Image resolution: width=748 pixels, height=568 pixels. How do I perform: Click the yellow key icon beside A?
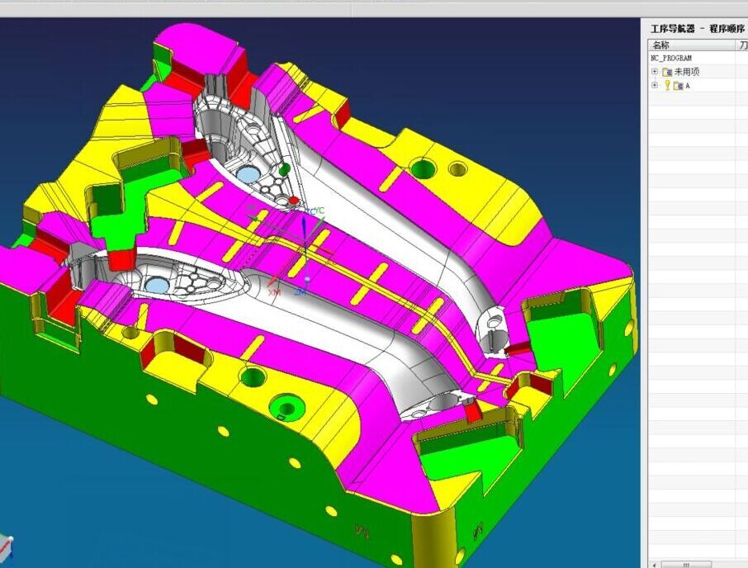(x=667, y=85)
